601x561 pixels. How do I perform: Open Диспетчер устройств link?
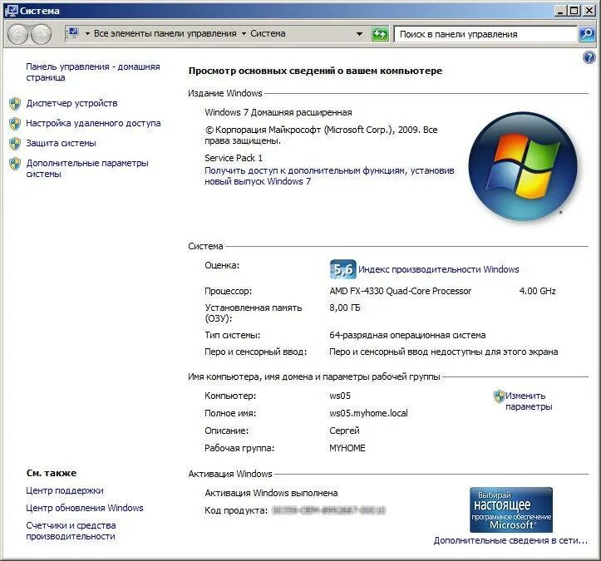coord(71,103)
